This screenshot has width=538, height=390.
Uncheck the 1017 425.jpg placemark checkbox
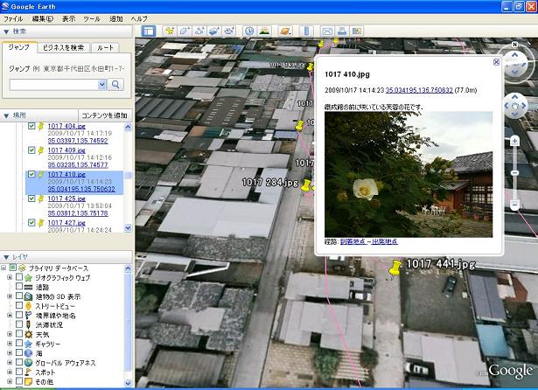tap(31, 198)
